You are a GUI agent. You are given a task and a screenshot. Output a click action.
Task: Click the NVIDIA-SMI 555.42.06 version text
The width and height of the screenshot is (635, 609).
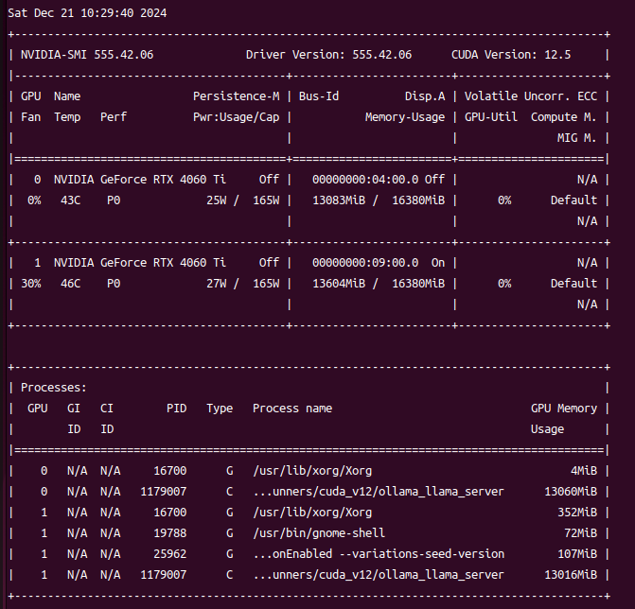[87, 55]
